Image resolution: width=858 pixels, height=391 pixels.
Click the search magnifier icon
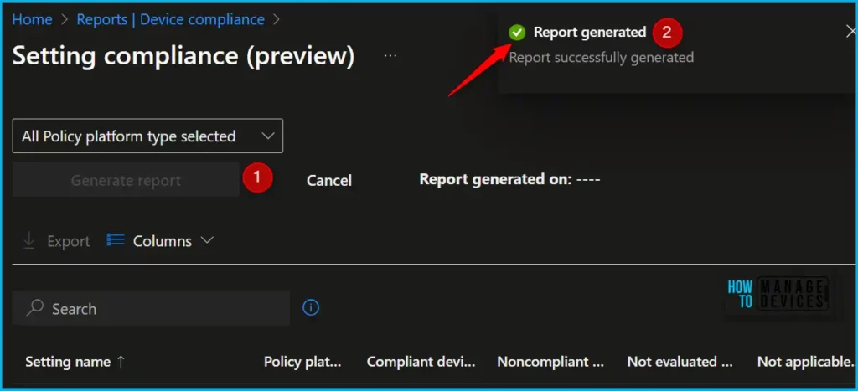tap(34, 308)
